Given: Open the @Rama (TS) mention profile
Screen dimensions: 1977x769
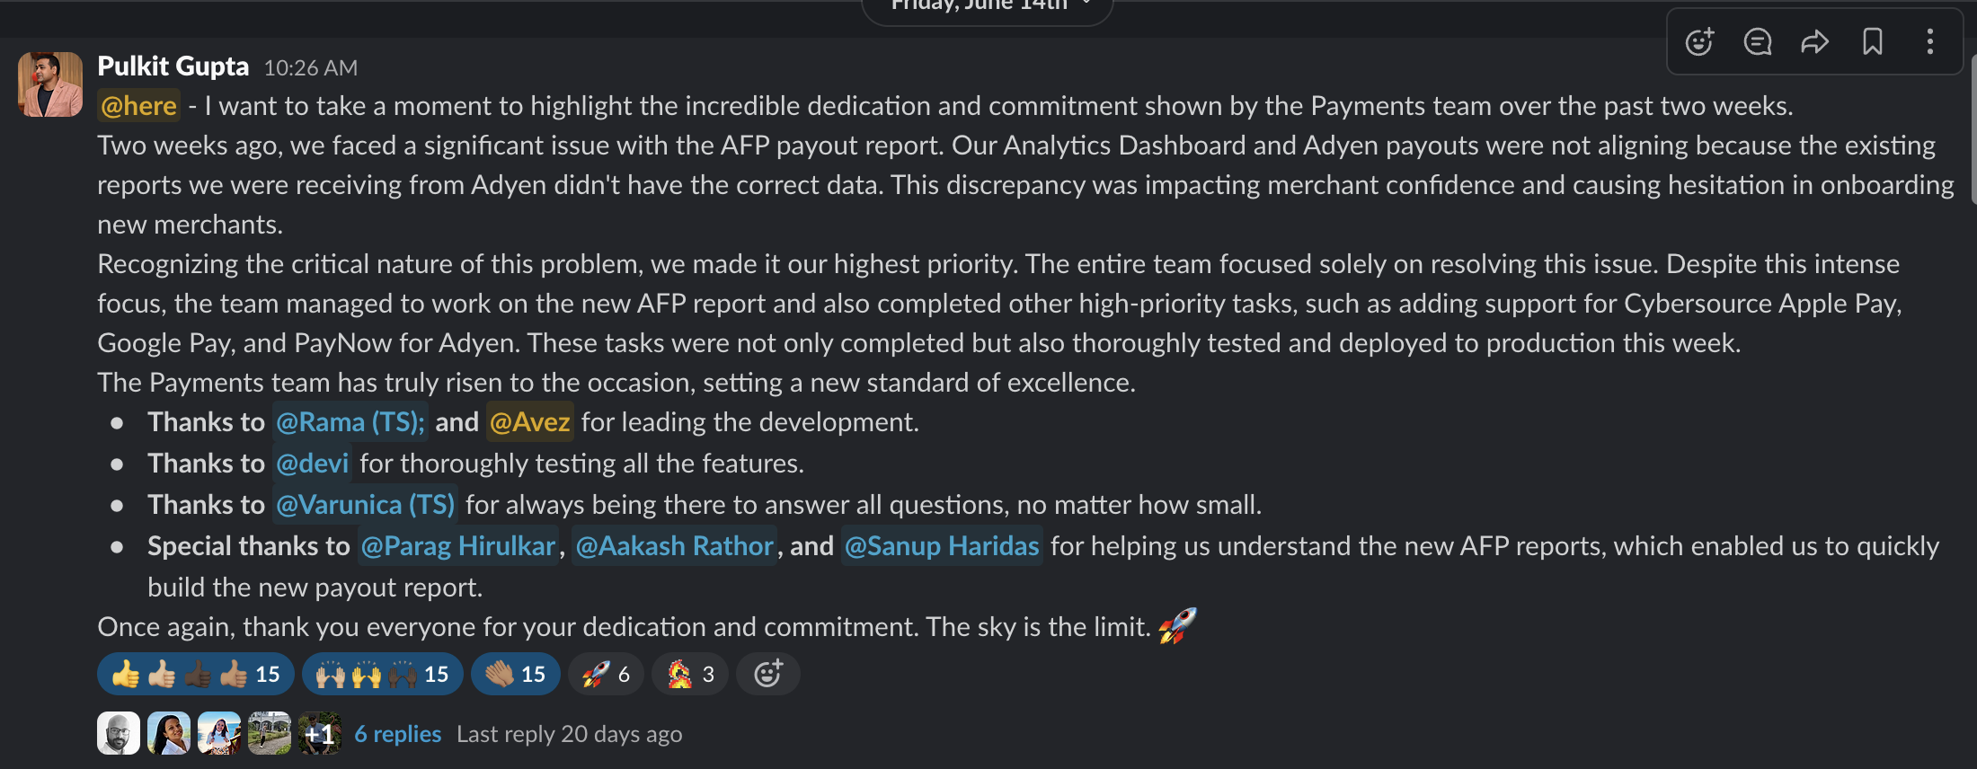Looking at the screenshot, I should point(350,422).
